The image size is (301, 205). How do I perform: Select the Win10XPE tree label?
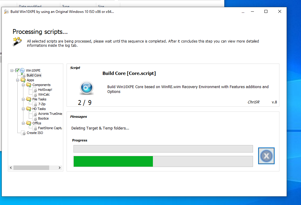point(33,70)
